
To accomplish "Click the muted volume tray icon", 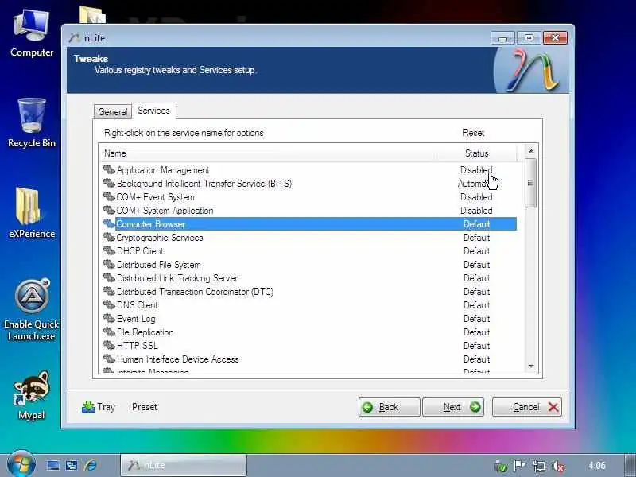I will [558, 466].
